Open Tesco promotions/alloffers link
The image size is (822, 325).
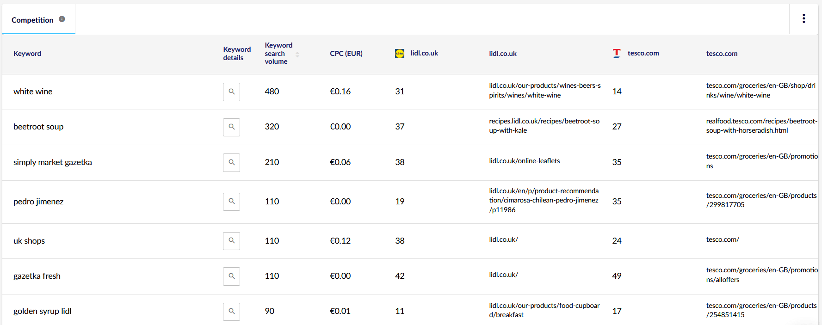click(762, 275)
